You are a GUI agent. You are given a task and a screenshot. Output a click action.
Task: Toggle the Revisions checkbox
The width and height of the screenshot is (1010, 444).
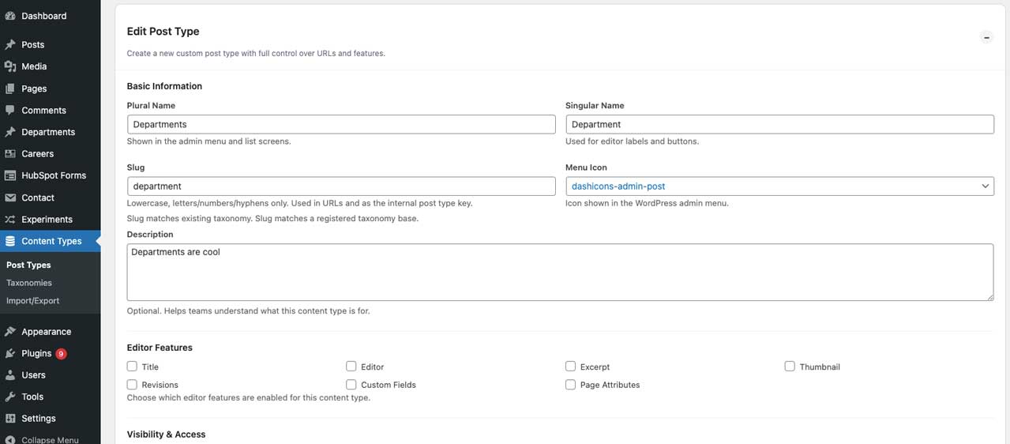132,385
